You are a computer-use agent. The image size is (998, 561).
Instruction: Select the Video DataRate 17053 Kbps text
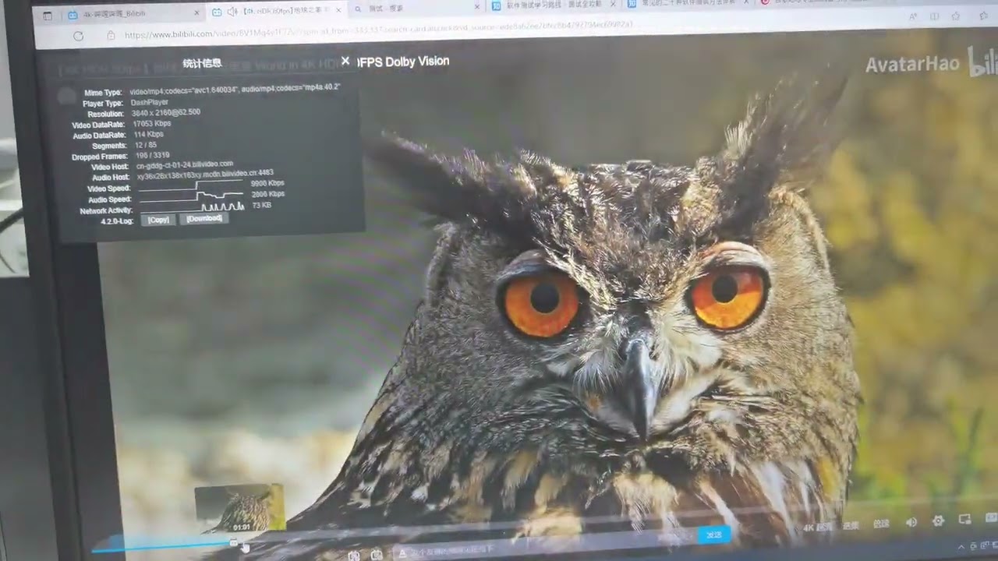coord(151,123)
